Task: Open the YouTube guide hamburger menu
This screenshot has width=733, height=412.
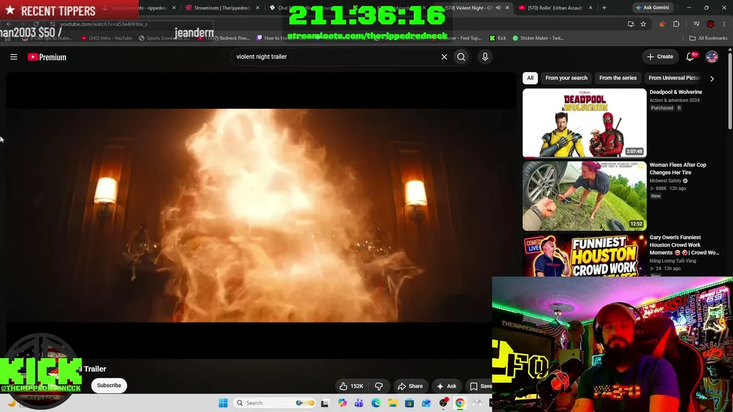Action: [x=14, y=57]
